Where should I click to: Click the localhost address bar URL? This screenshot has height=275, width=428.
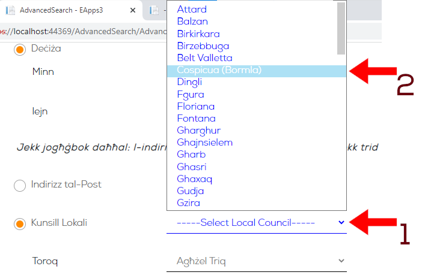pyautogui.click(x=83, y=32)
